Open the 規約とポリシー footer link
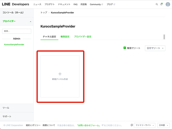172x129 pixels. tap(33, 125)
